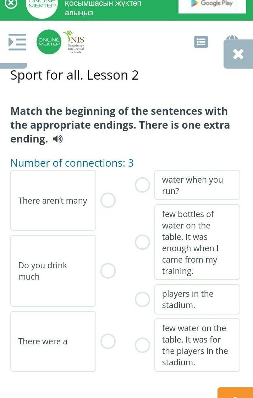253x398 pixels.
Task: Click the 'players in the stadium.' ending card
Action: tap(197, 299)
